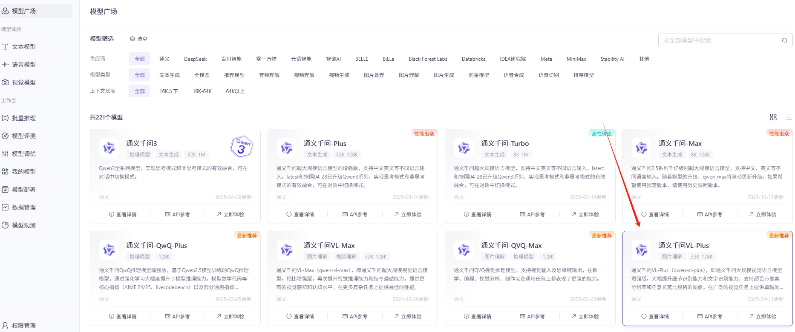Image resolution: width=795 pixels, height=332 pixels.
Task: Filter provider by MiniMax
Action: (x=576, y=59)
